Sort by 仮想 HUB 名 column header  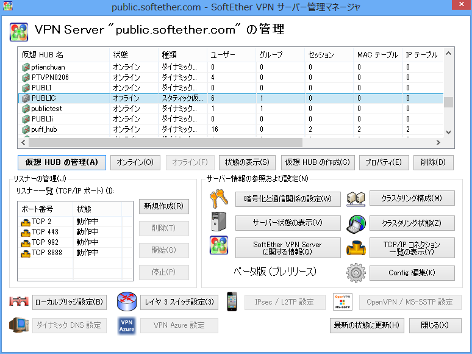point(64,55)
